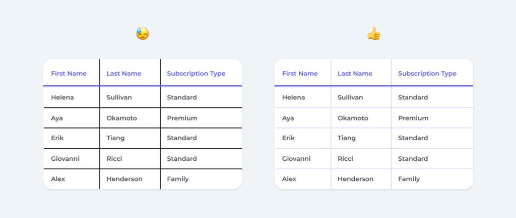Click Sullivan cell in right table
The width and height of the screenshot is (516, 218).
[350, 97]
